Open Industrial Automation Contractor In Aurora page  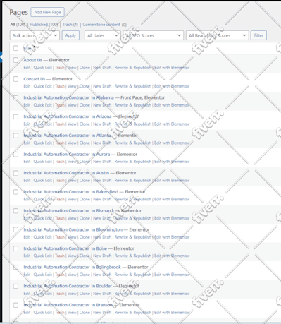(67, 154)
